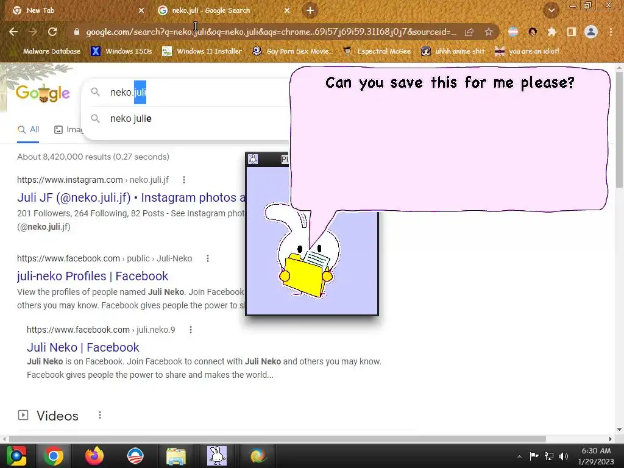Image resolution: width=624 pixels, height=468 pixels.
Task: Open the Start button on the taskbar
Action: coord(16,456)
